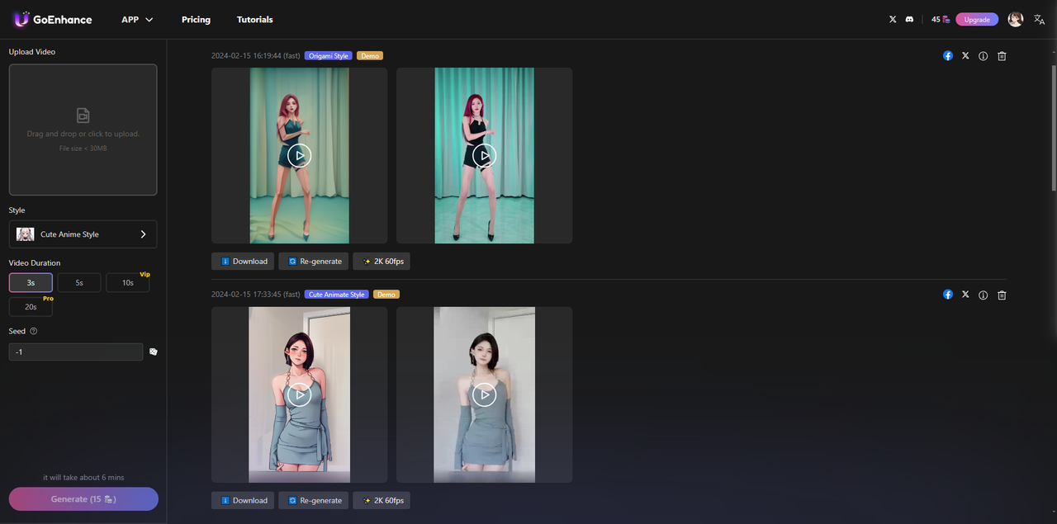Open the APP dropdown menu
The width and height of the screenshot is (1057, 524).
point(137,19)
